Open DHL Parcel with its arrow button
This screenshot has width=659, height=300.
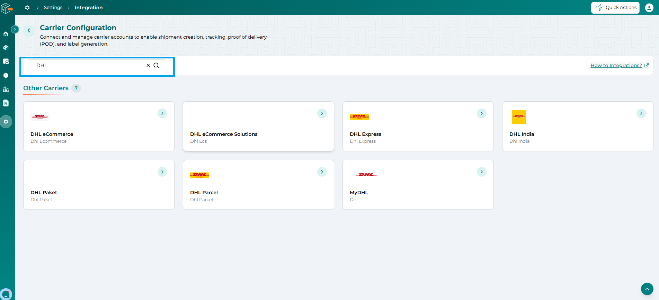(x=322, y=172)
